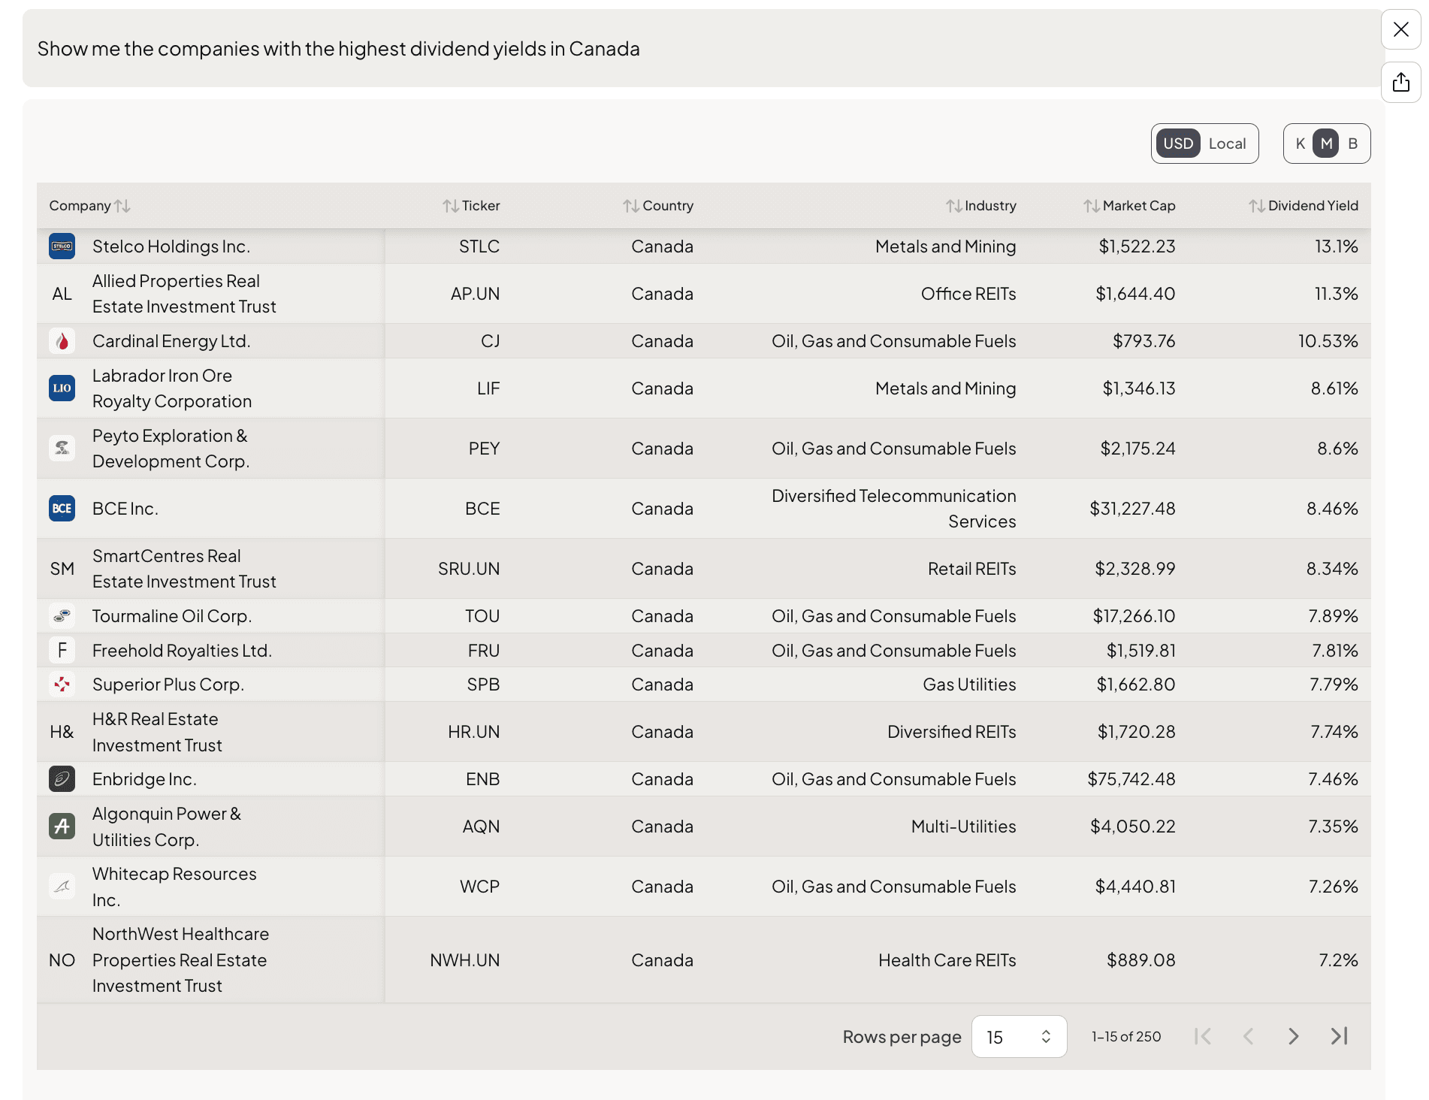The width and height of the screenshot is (1429, 1100).
Task: Click the Enbridge Inc. logo icon
Action: [62, 779]
